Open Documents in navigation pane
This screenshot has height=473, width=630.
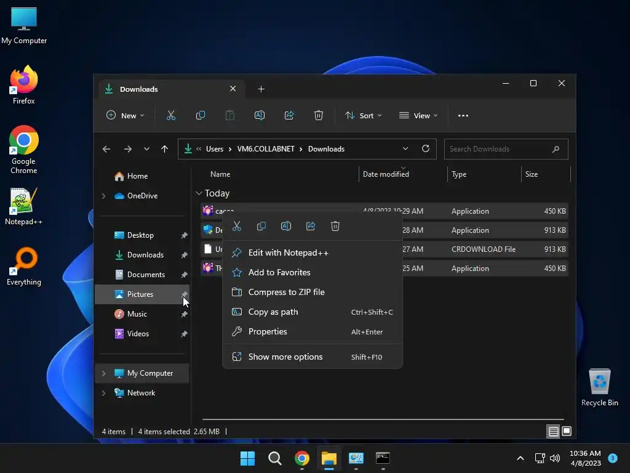pyautogui.click(x=142, y=275)
